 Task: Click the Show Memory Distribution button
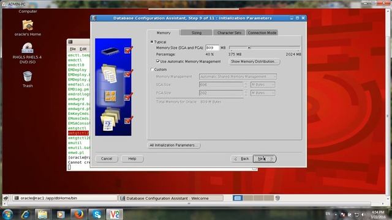pyautogui.click(x=254, y=61)
